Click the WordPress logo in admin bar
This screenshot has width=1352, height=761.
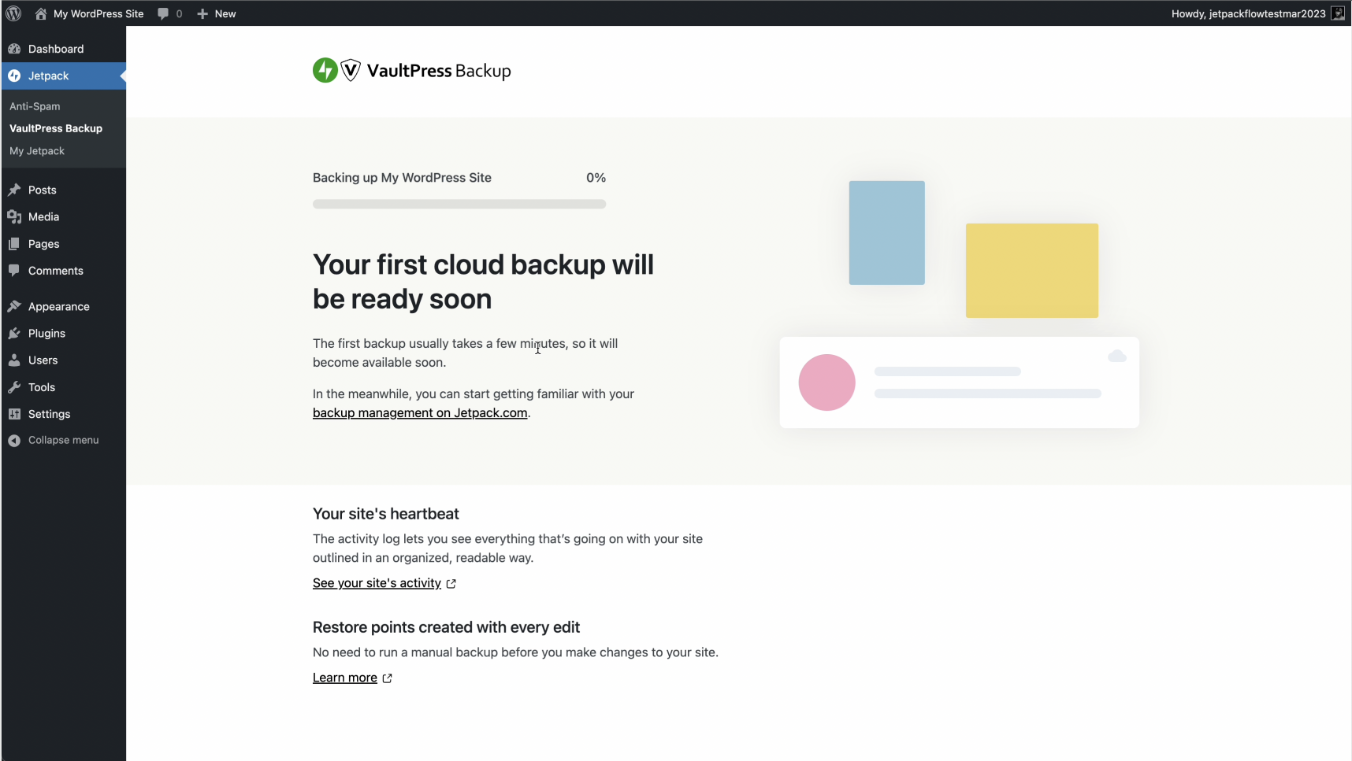(13, 13)
